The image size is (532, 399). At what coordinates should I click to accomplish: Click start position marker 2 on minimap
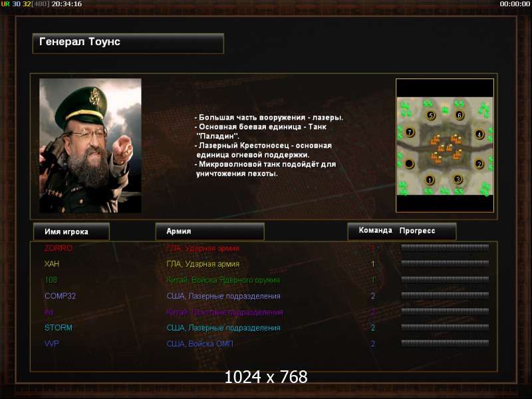point(479,164)
